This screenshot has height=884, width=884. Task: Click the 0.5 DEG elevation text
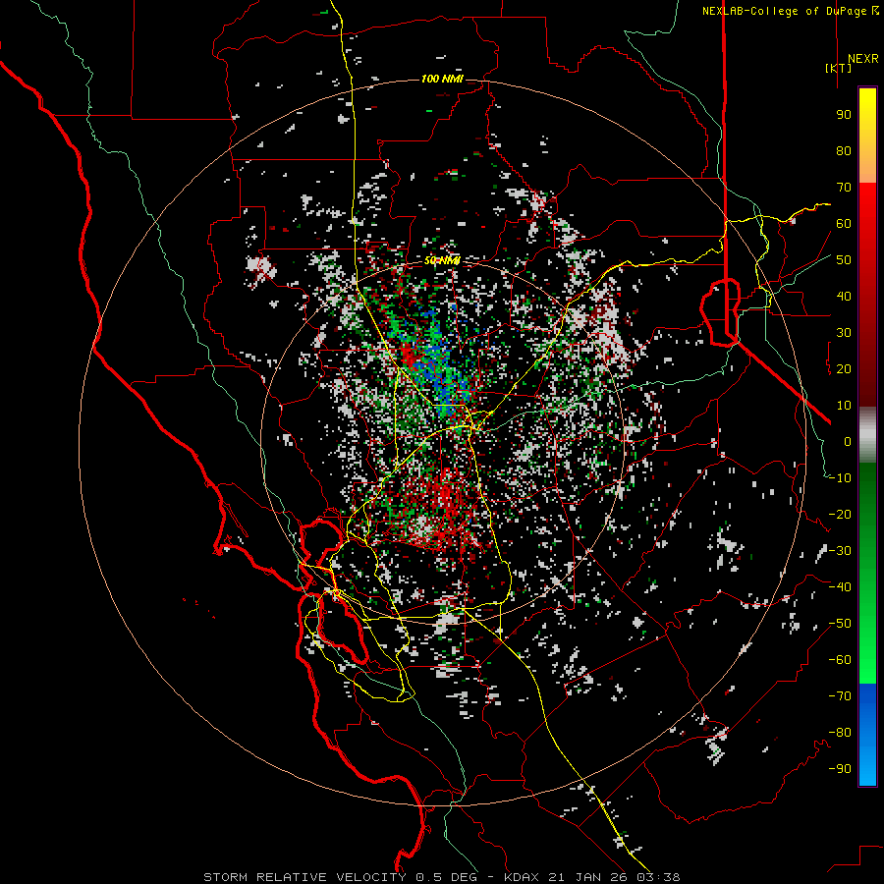click(447, 877)
